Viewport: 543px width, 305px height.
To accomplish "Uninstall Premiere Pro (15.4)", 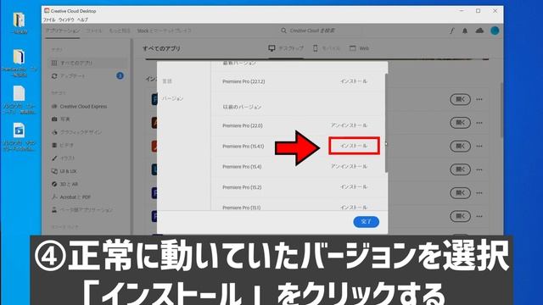I will (349, 166).
